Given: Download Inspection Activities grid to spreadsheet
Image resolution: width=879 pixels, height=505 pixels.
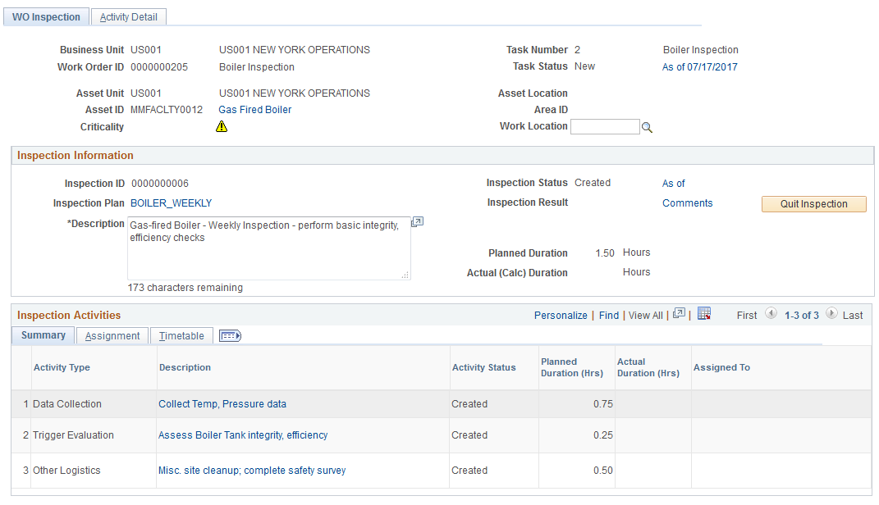Looking at the screenshot, I should click(x=704, y=313).
